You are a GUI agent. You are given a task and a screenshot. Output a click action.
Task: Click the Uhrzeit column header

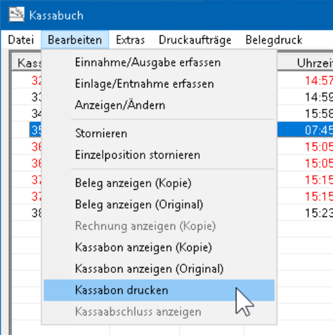click(x=315, y=63)
